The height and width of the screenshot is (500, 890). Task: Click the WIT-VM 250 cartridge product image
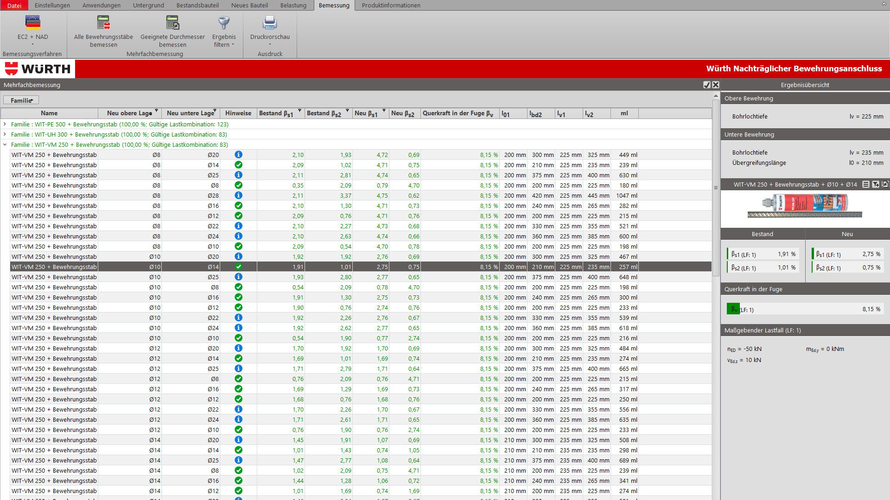pos(805,206)
